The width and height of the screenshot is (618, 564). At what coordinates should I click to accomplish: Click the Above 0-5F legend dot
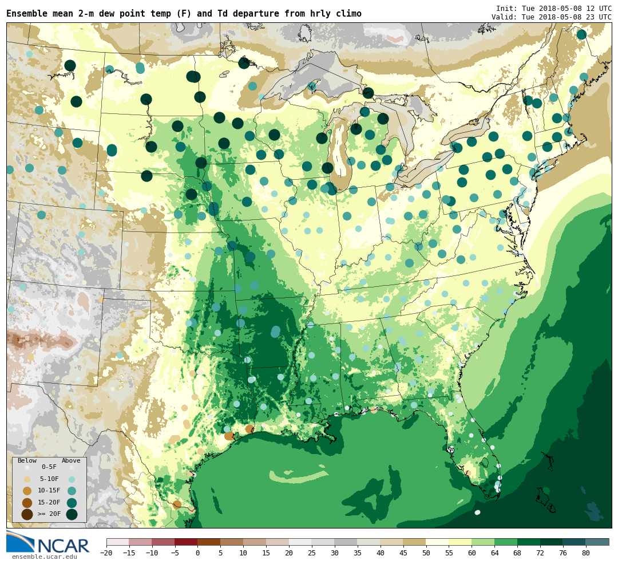72,467
